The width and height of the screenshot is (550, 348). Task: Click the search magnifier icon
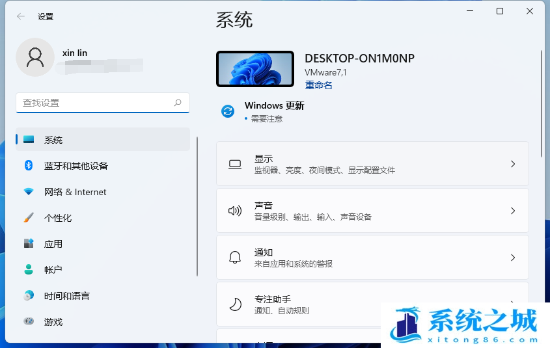tap(178, 103)
